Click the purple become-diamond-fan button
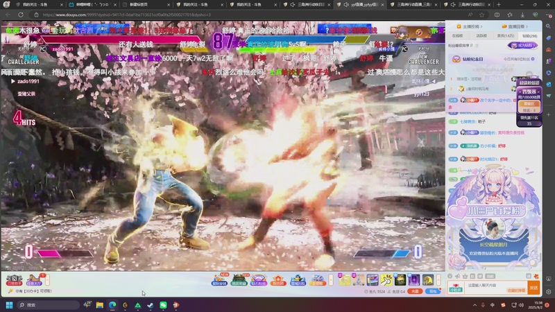This screenshot has height=312, width=555. (522, 45)
